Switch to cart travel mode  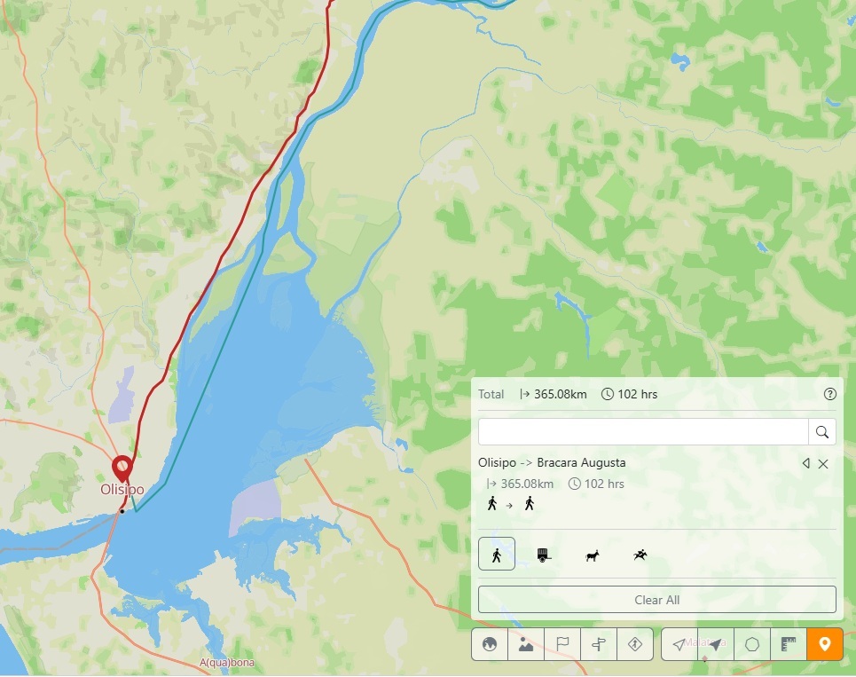(544, 555)
